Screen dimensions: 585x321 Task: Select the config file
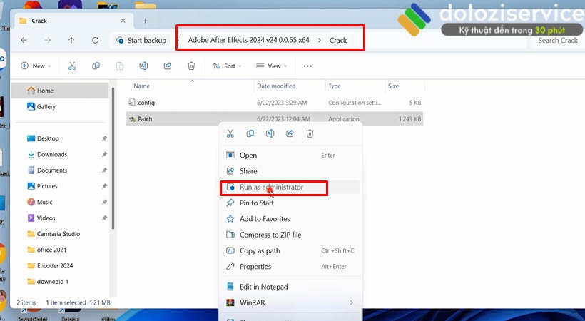coord(275,103)
